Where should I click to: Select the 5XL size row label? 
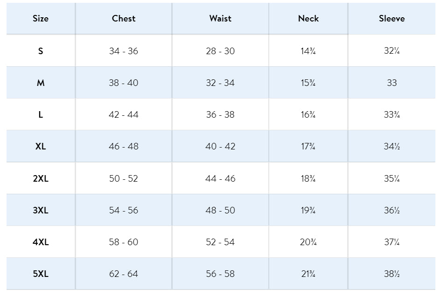coord(41,274)
